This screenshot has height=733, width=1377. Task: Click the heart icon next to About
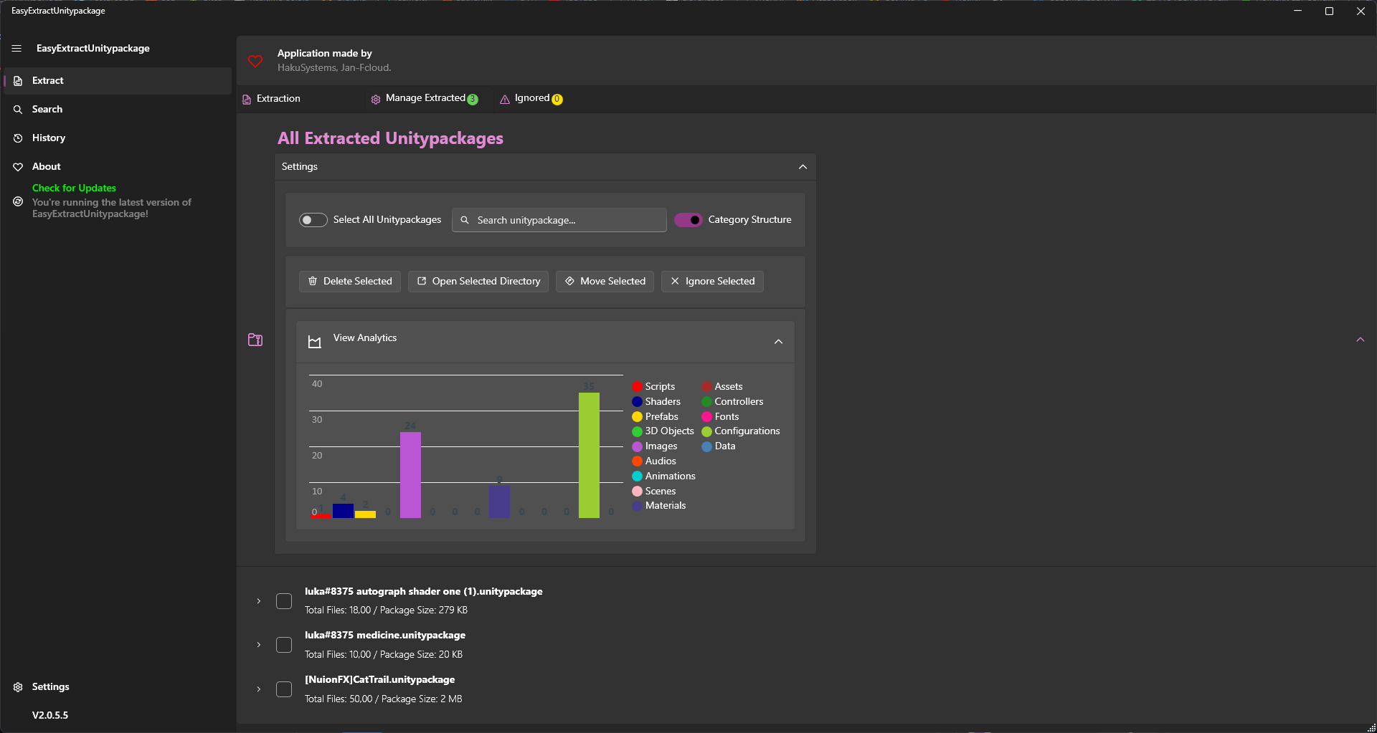click(18, 166)
